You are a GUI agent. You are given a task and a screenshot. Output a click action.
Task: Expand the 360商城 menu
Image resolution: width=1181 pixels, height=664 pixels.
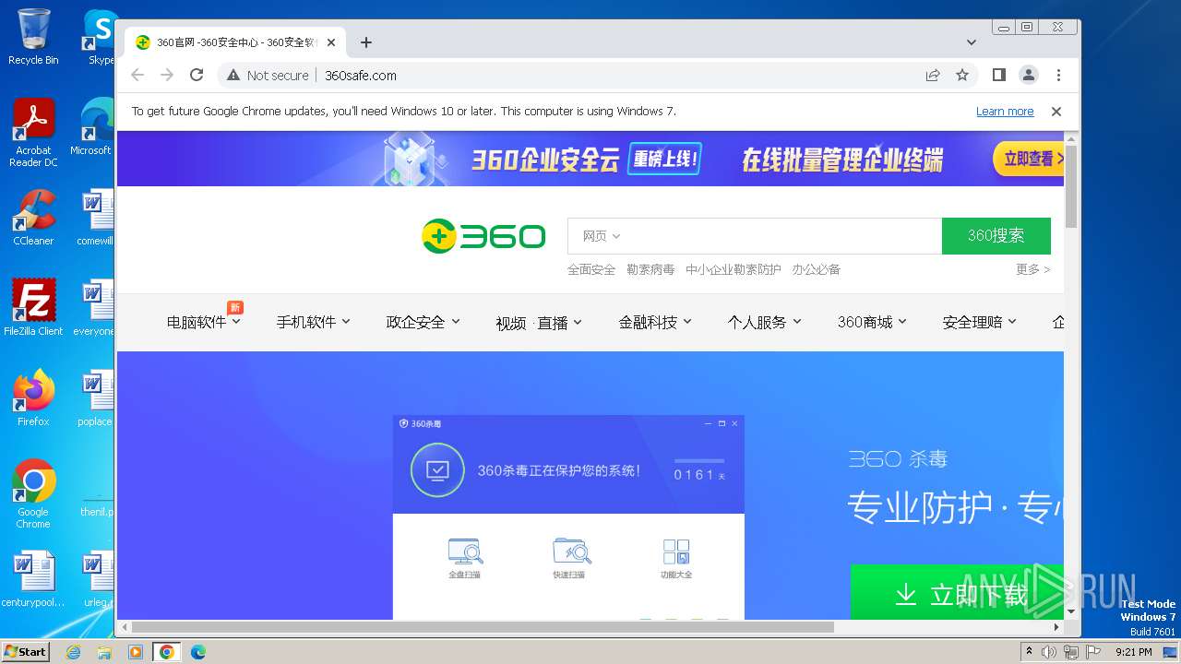tap(872, 322)
